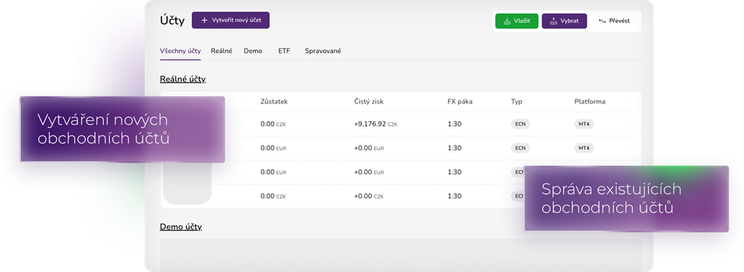This screenshot has width=744, height=272.
Task: Click the Demo účty section heading
Action: [181, 227]
